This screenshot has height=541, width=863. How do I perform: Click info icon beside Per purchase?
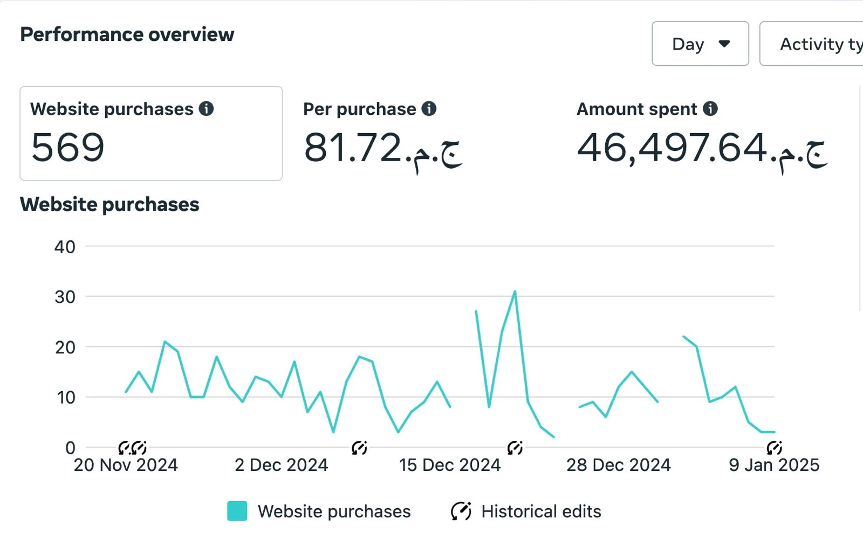tap(429, 109)
